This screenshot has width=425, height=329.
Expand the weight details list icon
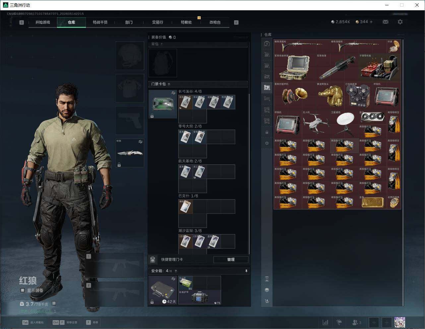pyautogui.click(x=54, y=303)
